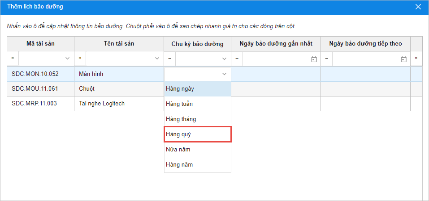The image size is (429, 201).
Task: Expand the Tên tài sản filter dropdown
Action: coord(157,59)
